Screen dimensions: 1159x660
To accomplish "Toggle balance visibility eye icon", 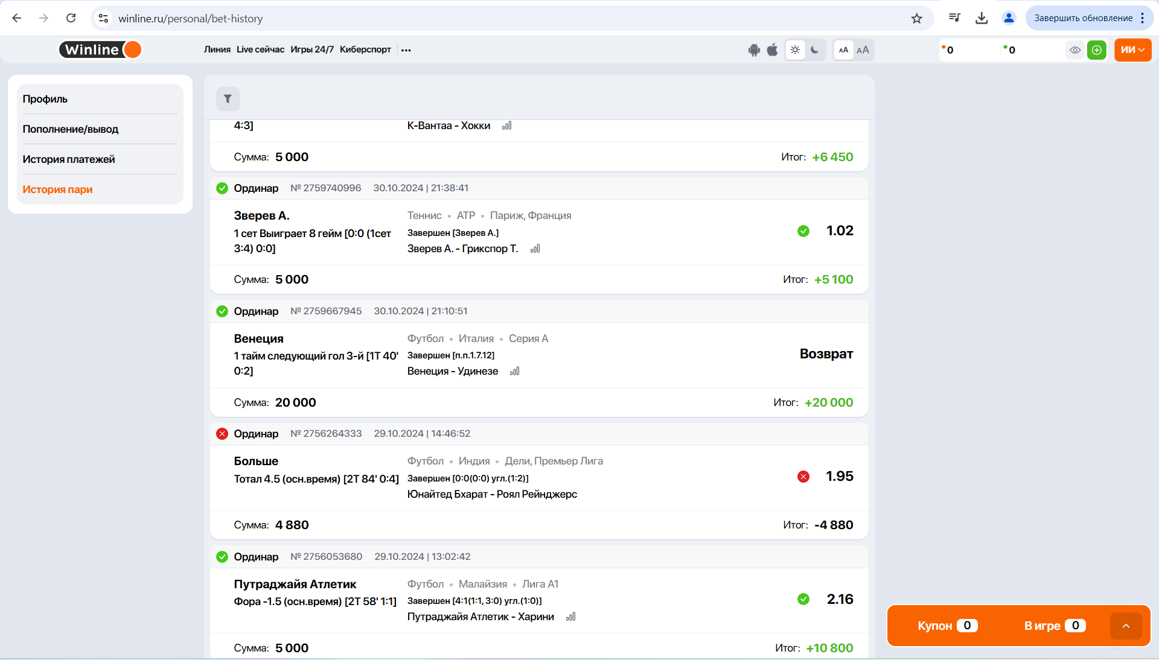I will click(x=1075, y=50).
